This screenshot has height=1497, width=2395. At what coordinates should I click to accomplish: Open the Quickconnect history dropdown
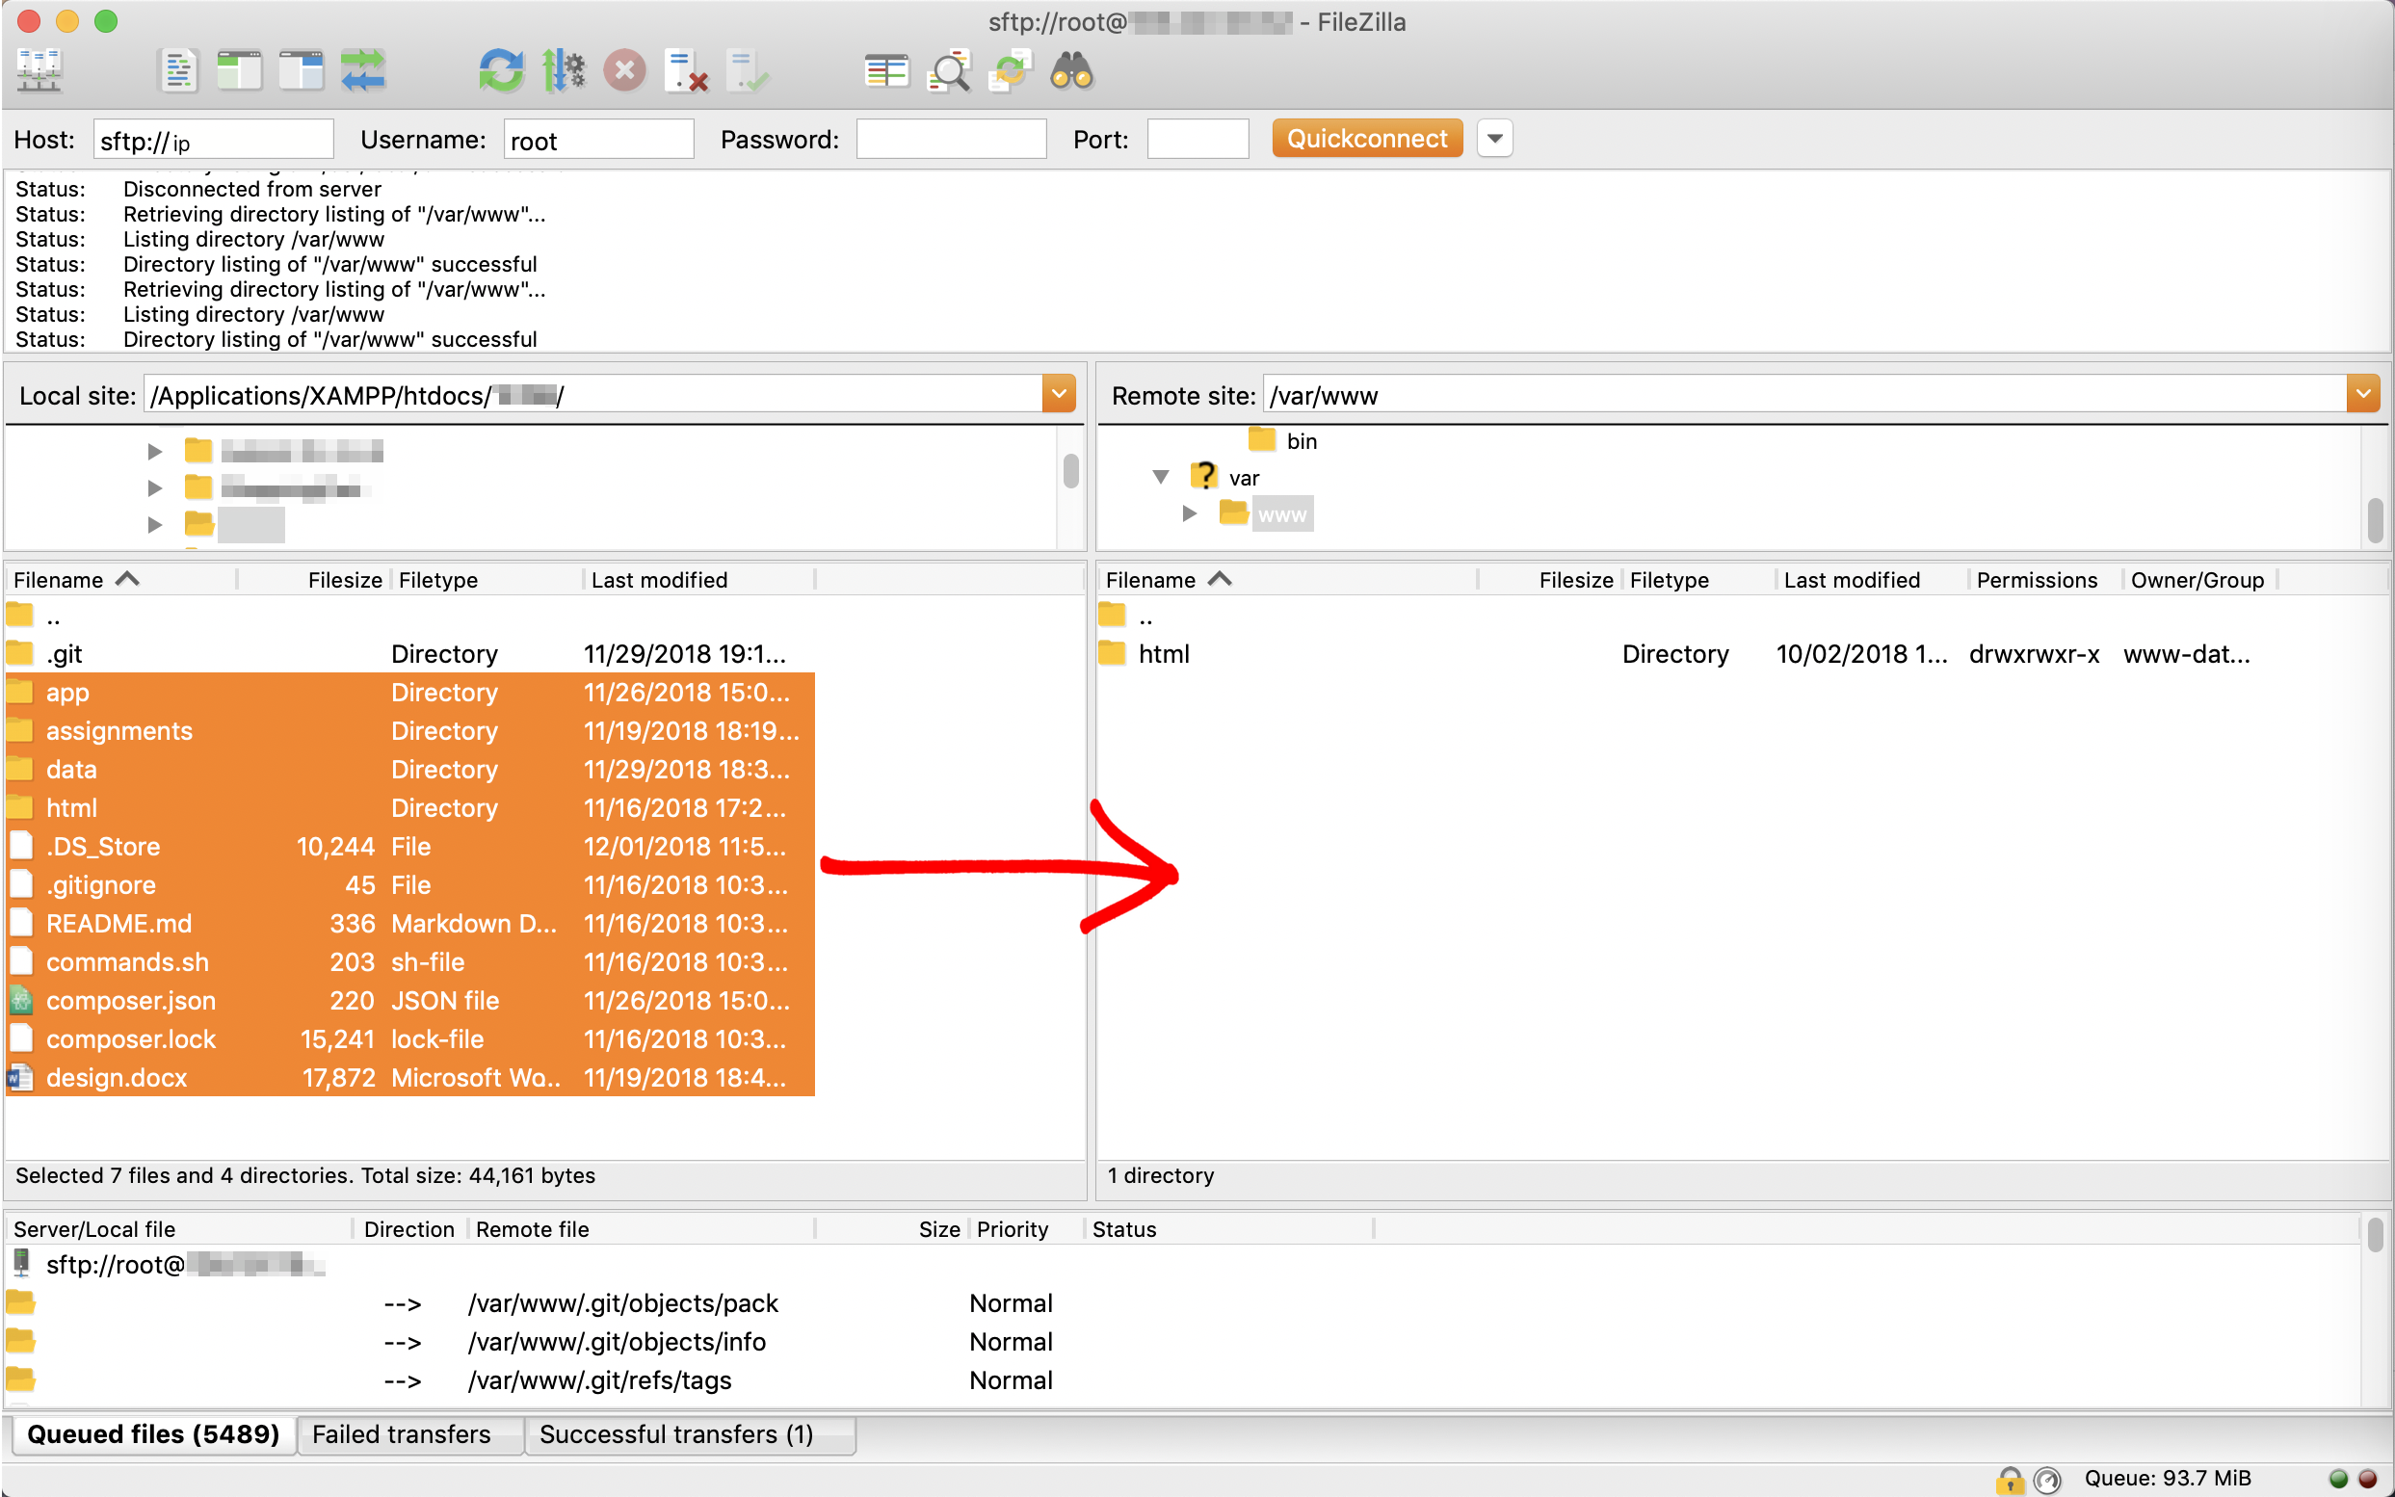point(1494,139)
